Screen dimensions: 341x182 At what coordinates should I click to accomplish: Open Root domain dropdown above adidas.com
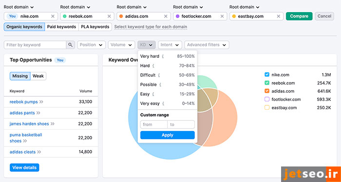click(132, 7)
